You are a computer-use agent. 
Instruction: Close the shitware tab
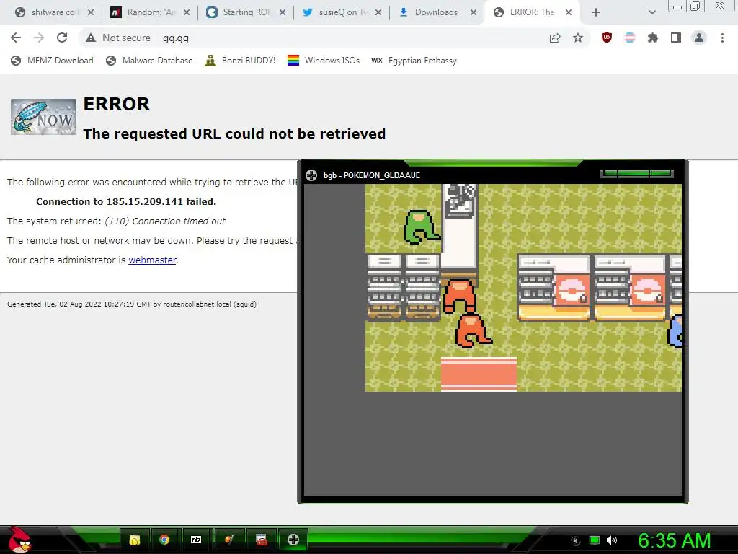pyautogui.click(x=91, y=12)
